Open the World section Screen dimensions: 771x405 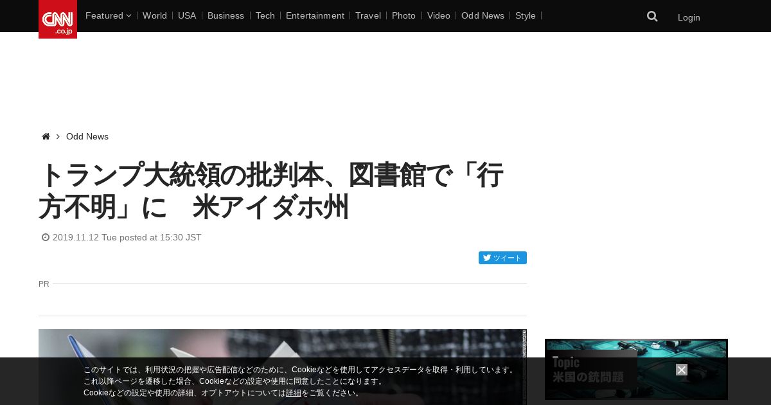155,15
